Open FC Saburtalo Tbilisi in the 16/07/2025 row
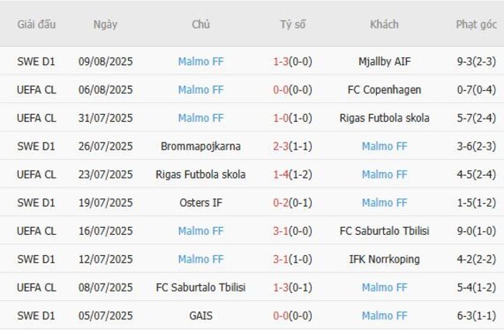The height and width of the screenshot is (331, 504). click(x=385, y=231)
